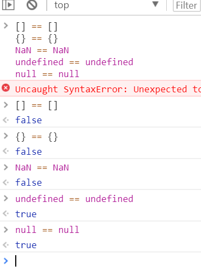Click the input chevron beside single 'NaN == NaN'

(6, 167)
